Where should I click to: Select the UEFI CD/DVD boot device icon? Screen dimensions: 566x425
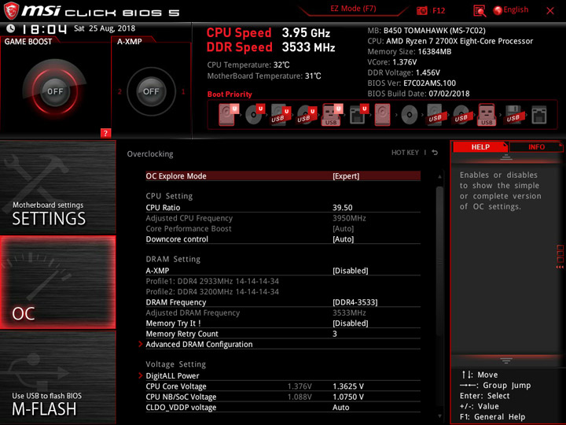[x=255, y=115]
